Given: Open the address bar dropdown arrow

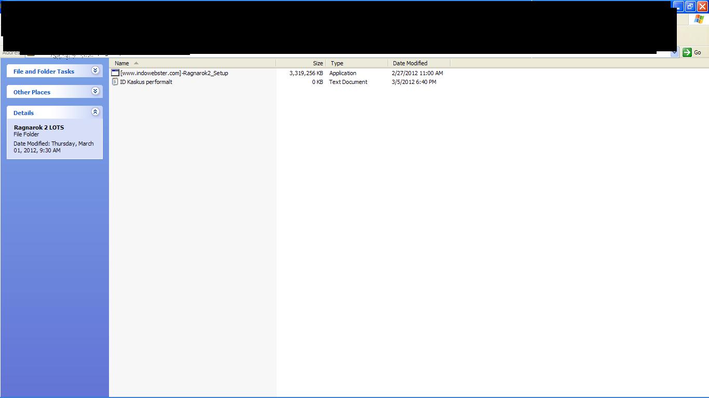Looking at the screenshot, I should tap(675, 52).
